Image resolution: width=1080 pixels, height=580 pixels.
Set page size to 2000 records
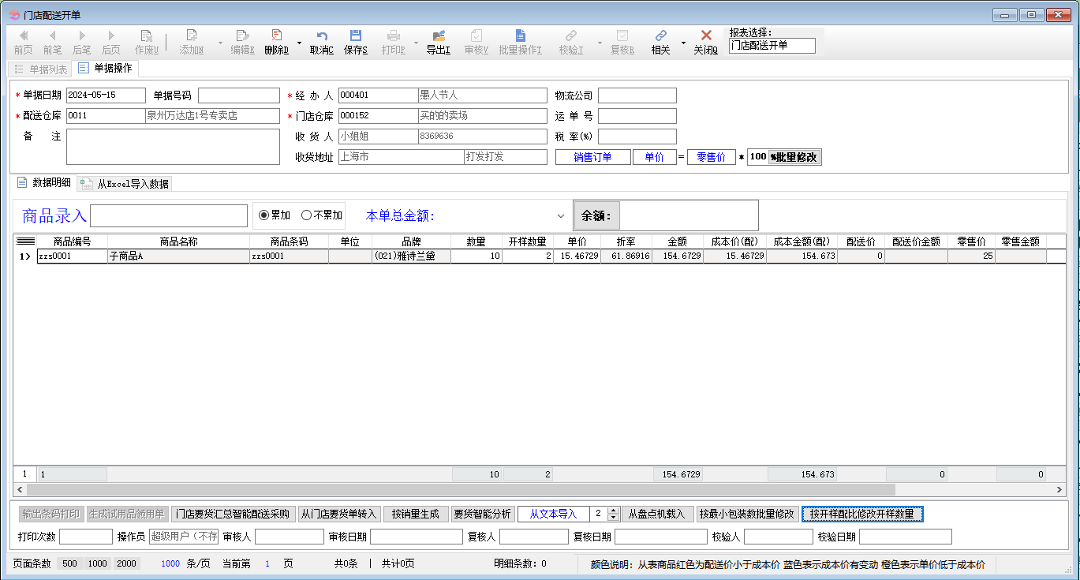point(126,563)
